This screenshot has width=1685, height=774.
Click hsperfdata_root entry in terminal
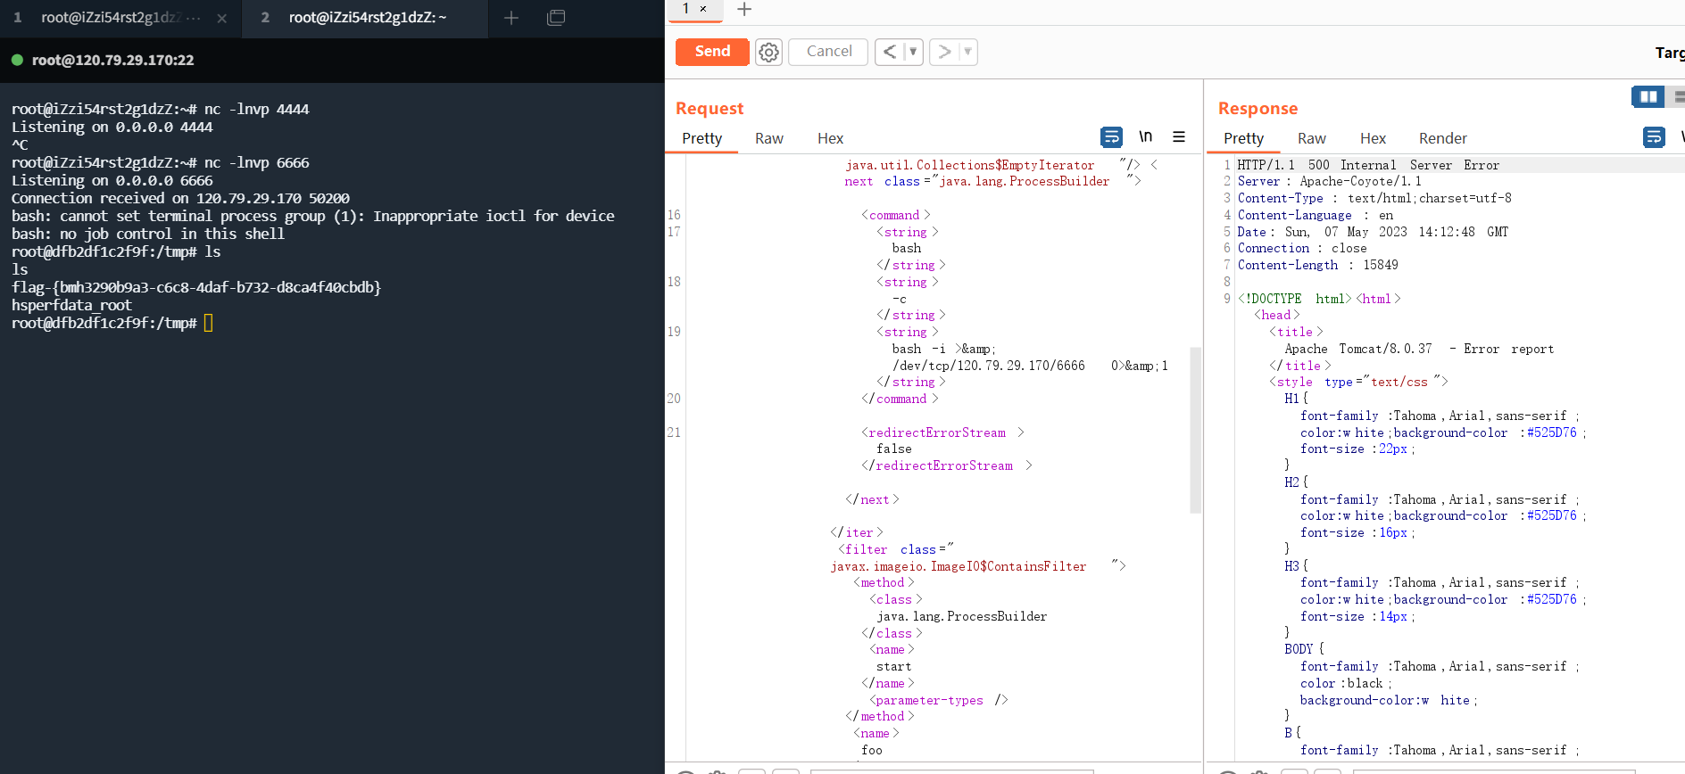click(71, 305)
